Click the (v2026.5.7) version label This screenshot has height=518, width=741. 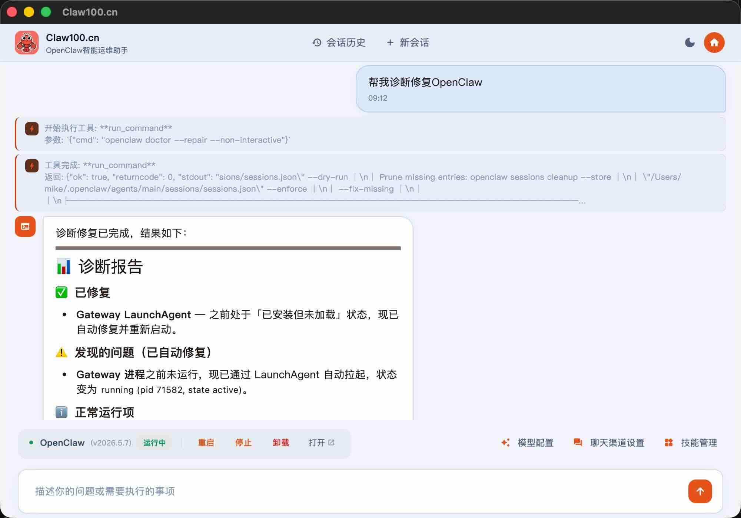pos(111,443)
